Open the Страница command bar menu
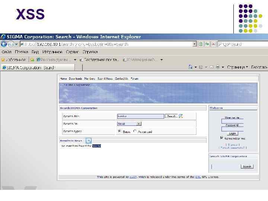 (x=237, y=67)
